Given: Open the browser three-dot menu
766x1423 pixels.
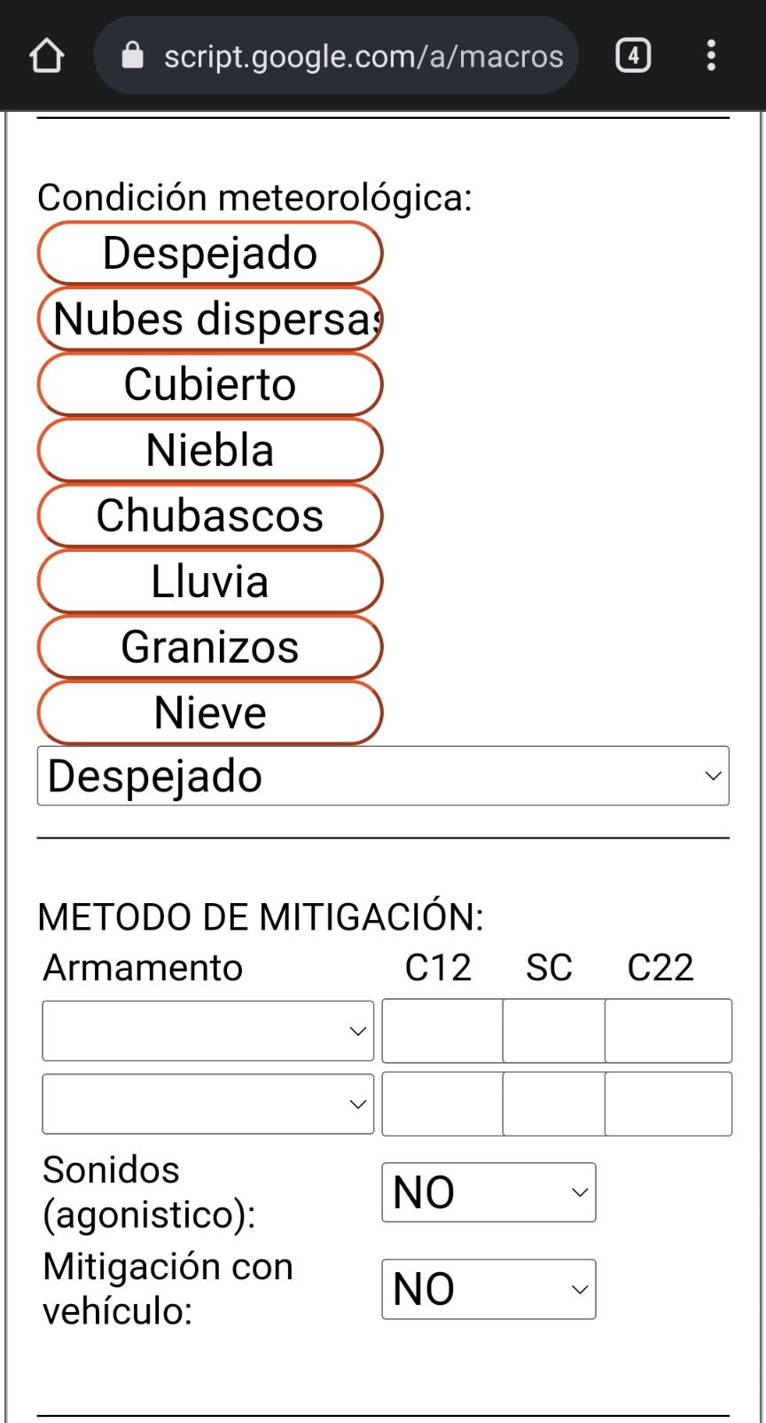Looking at the screenshot, I should click(x=711, y=56).
